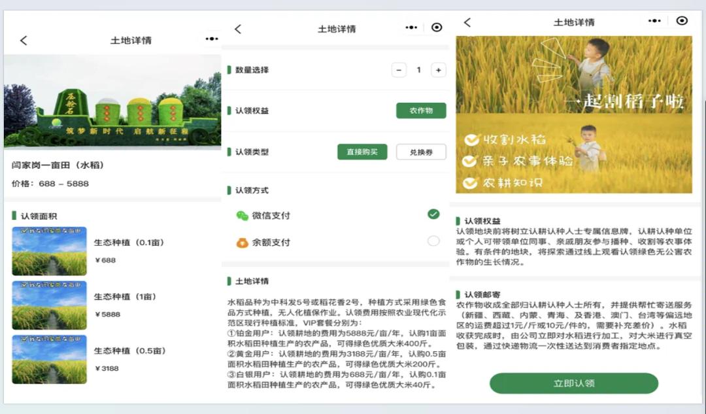The width and height of the screenshot is (706, 414).
Task: Close mini program via middle panel target icon
Action: point(437,27)
